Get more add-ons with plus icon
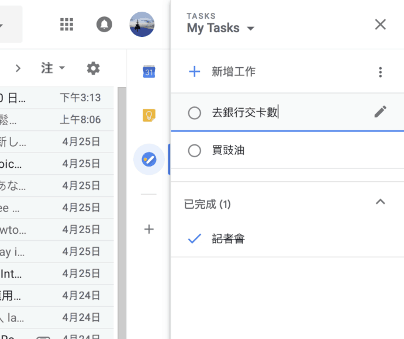This screenshot has width=404, height=339. tap(149, 229)
